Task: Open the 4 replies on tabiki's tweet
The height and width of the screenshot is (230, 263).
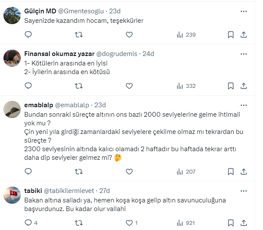Action: [x=31, y=223]
